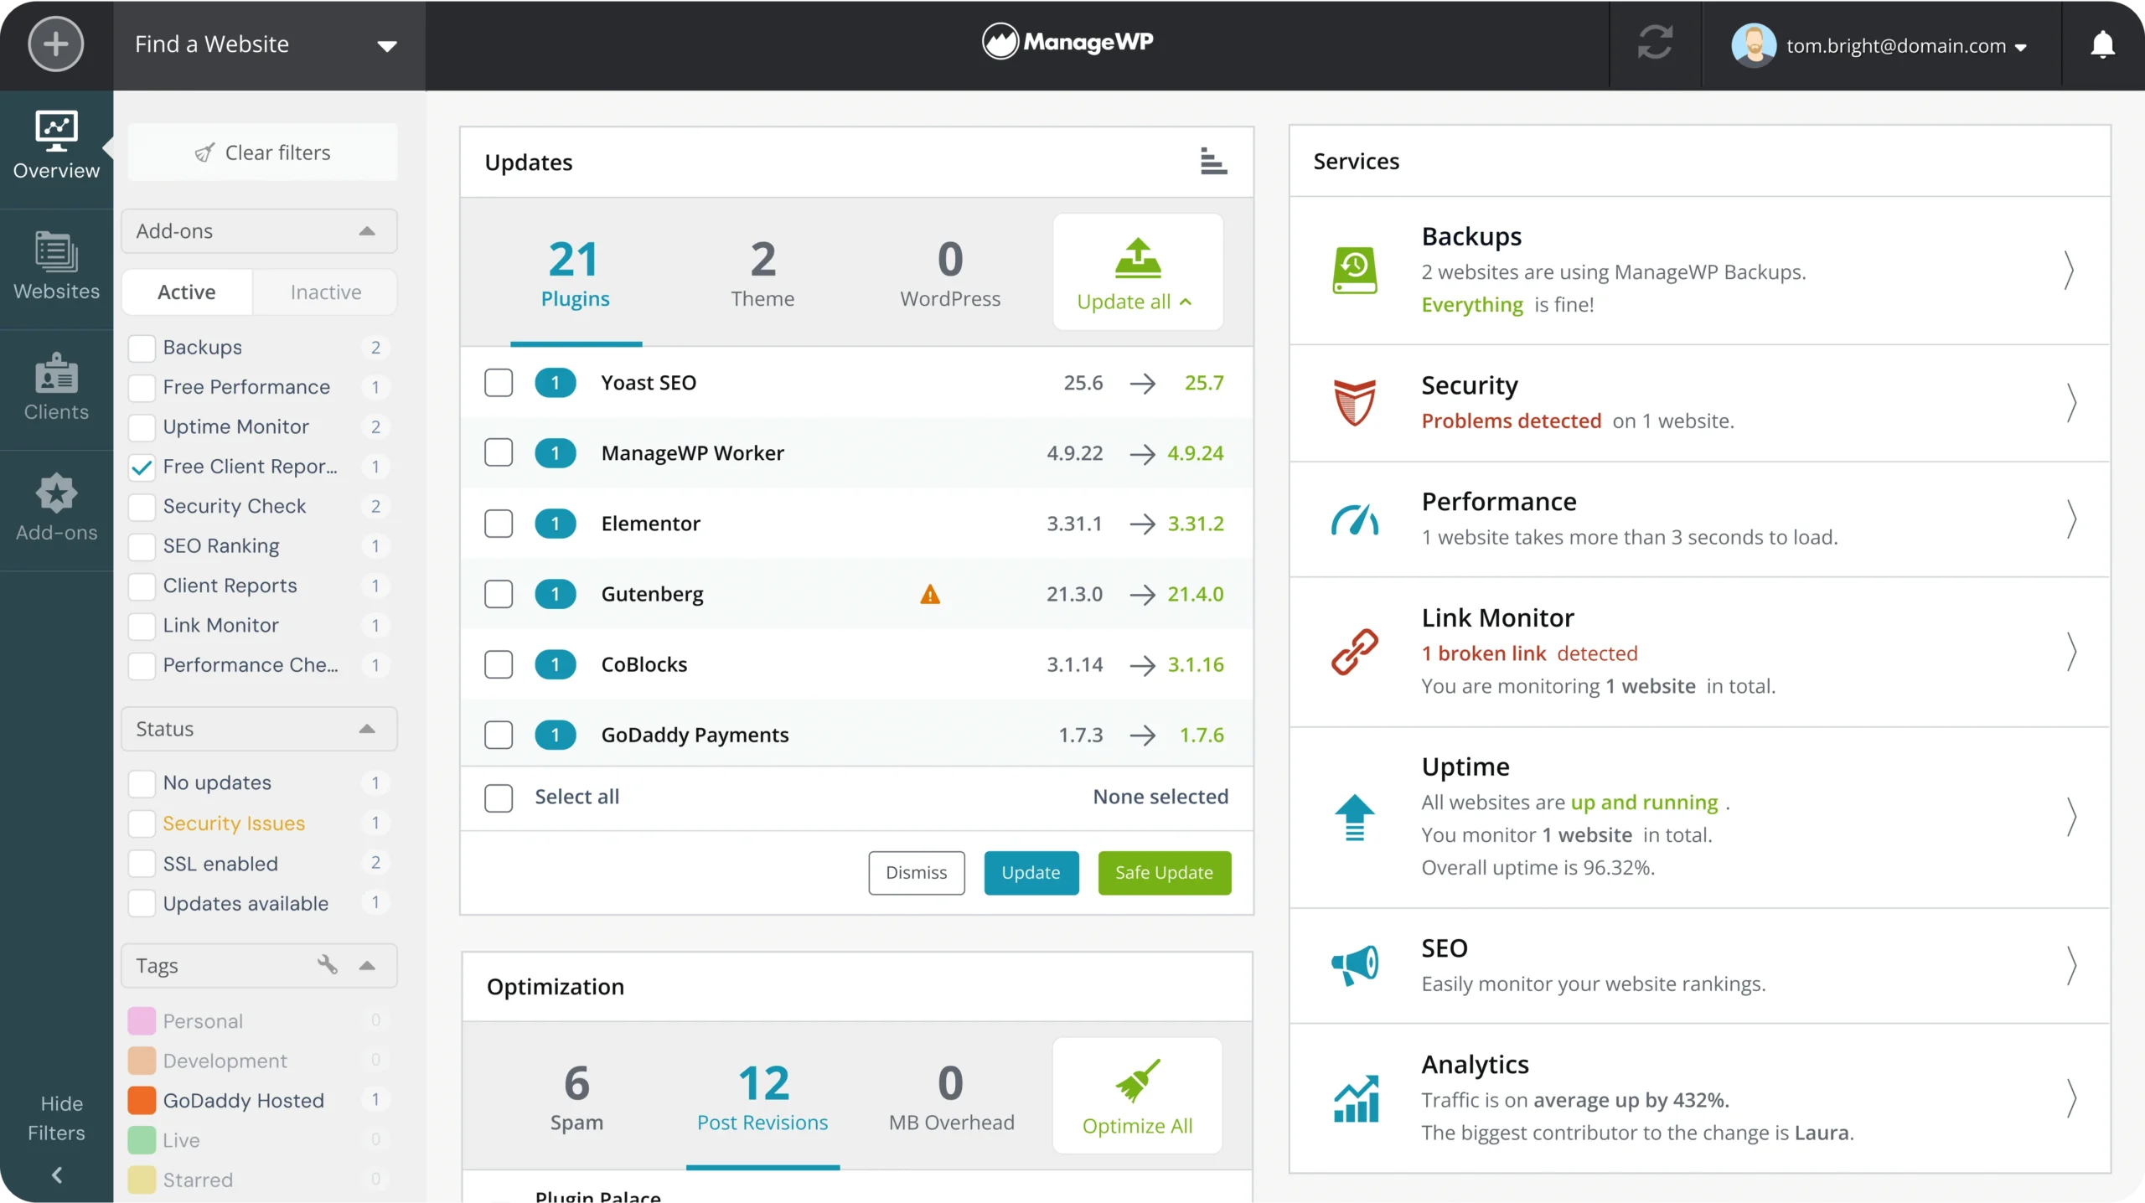Click the Uptime arrow icon
Viewport: 2145px width, 1203px height.
tap(1355, 817)
